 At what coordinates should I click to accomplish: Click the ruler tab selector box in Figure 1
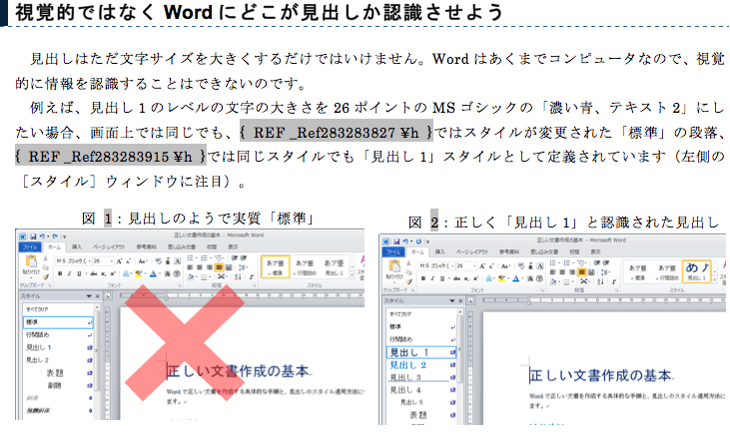pos(108,296)
